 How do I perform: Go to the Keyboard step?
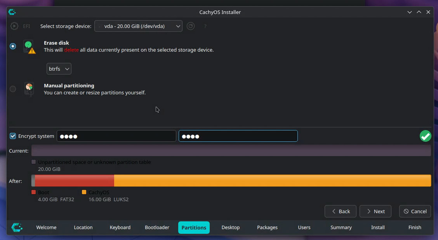coord(120,228)
